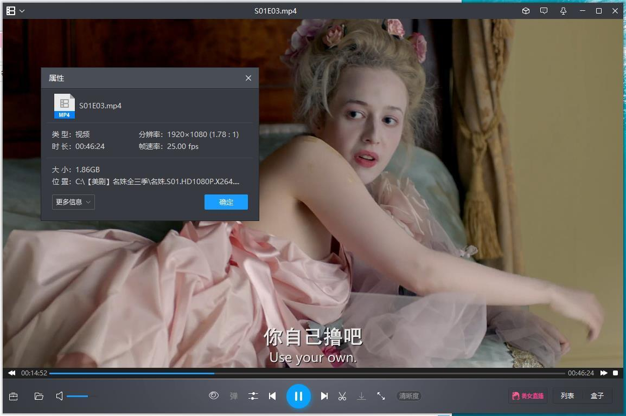The image size is (626, 416).
Task: Confirm properties with the 确定 button
Action: click(x=226, y=202)
